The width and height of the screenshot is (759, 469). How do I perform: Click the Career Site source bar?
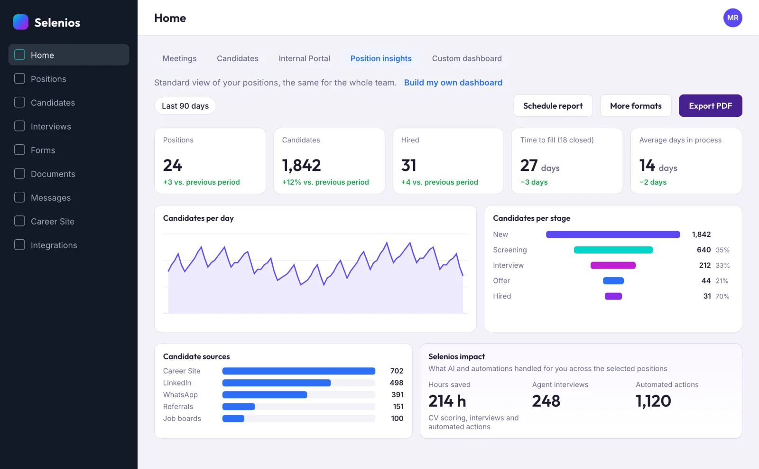point(299,371)
